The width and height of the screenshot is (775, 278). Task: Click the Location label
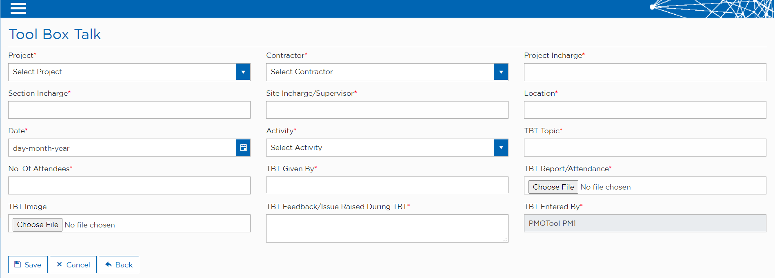pos(541,93)
